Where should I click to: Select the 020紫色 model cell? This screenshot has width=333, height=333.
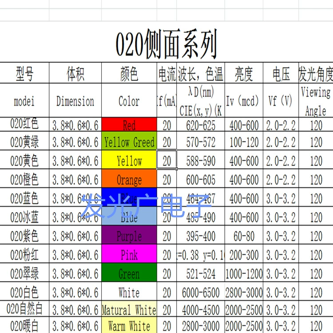[x=24, y=235]
